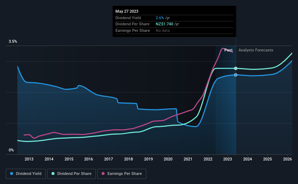The width and height of the screenshot is (298, 184).
Task: Click the 2019 x-axis label
Action: tap(148, 159)
